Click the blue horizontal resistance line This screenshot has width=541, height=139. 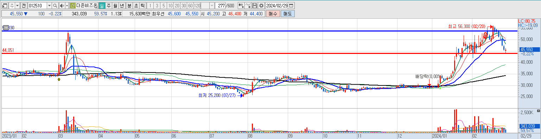(260, 31)
